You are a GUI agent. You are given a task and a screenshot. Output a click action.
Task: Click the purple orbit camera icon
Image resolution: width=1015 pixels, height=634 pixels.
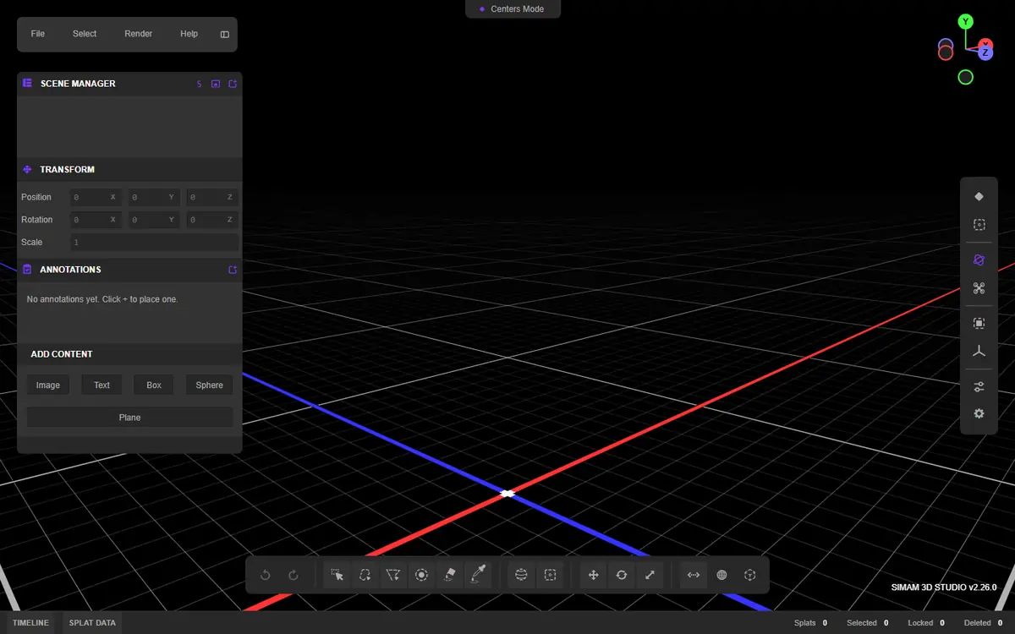point(979,260)
